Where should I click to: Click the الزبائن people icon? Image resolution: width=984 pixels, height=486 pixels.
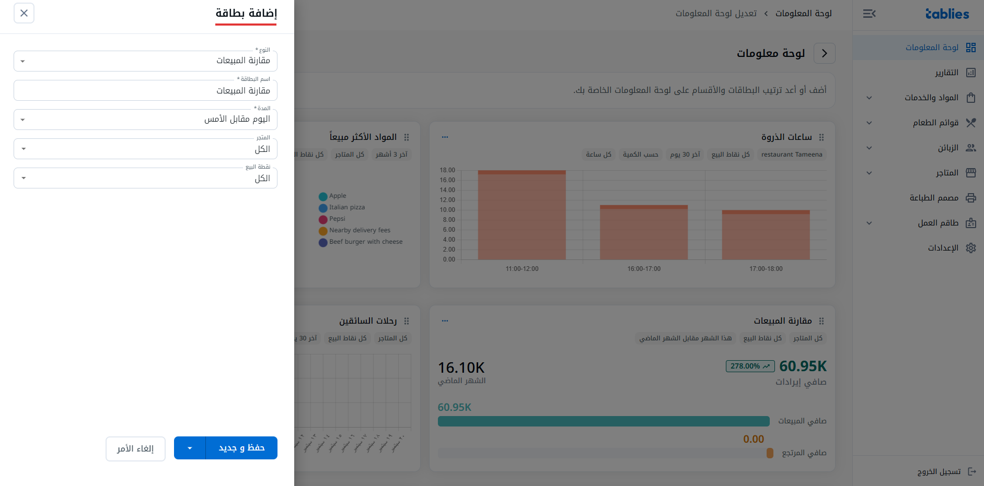pos(971,148)
